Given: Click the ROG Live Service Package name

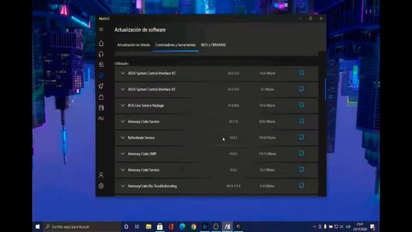Looking at the screenshot, I should [146, 106].
